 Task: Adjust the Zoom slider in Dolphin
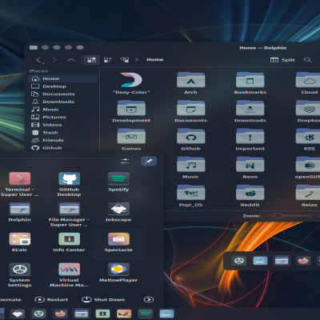click(288, 215)
